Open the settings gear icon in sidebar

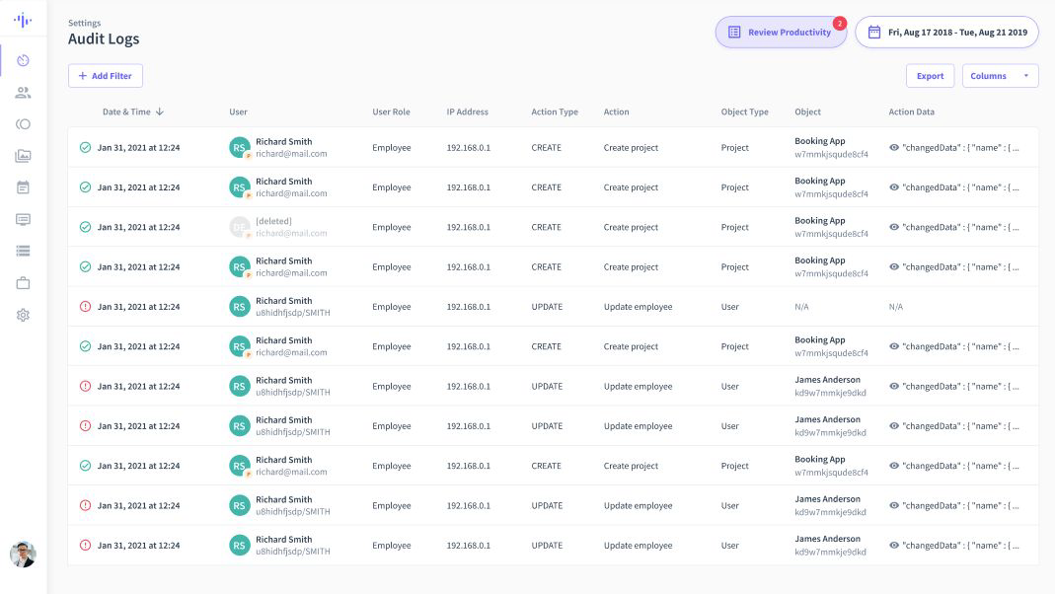pyautogui.click(x=23, y=315)
